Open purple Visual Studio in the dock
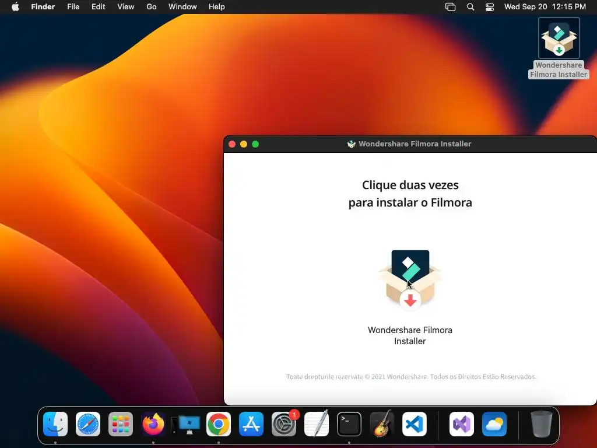Screen dimensions: 597x448 [462, 424]
